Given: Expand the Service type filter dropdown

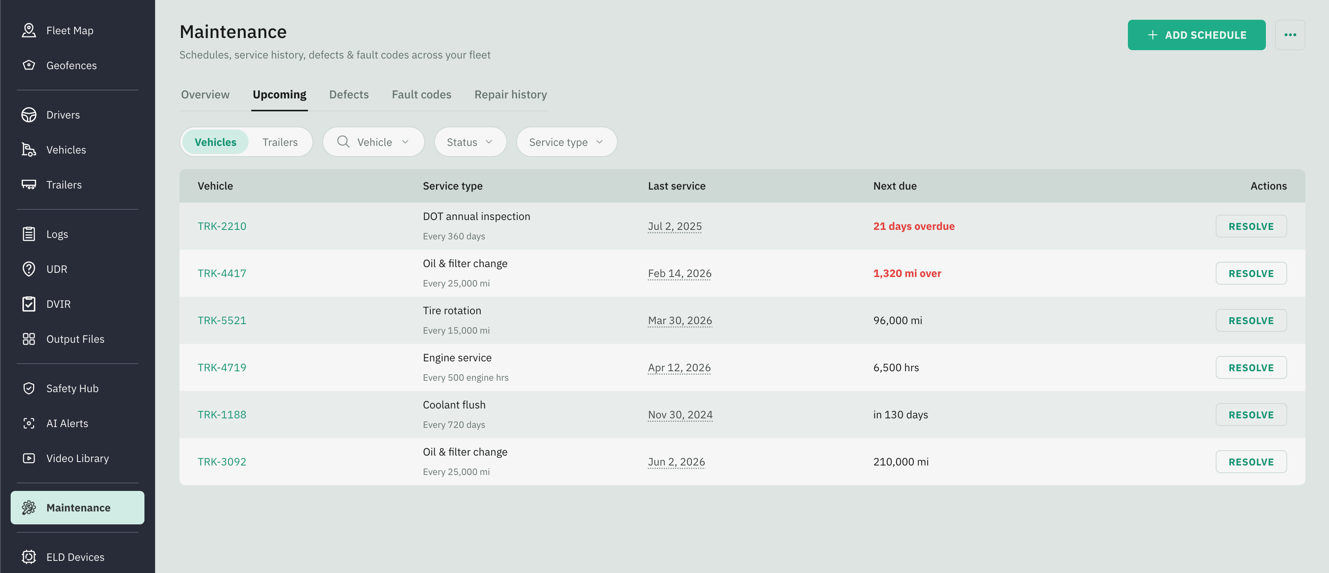Looking at the screenshot, I should tap(566, 142).
